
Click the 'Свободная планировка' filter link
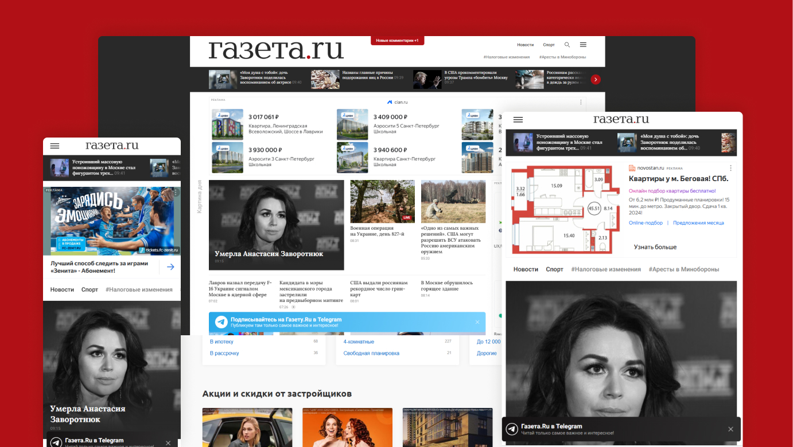(x=371, y=353)
